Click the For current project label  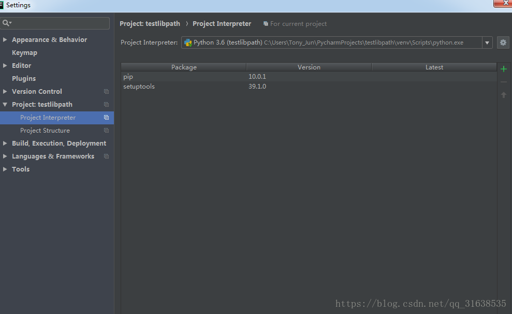point(298,23)
